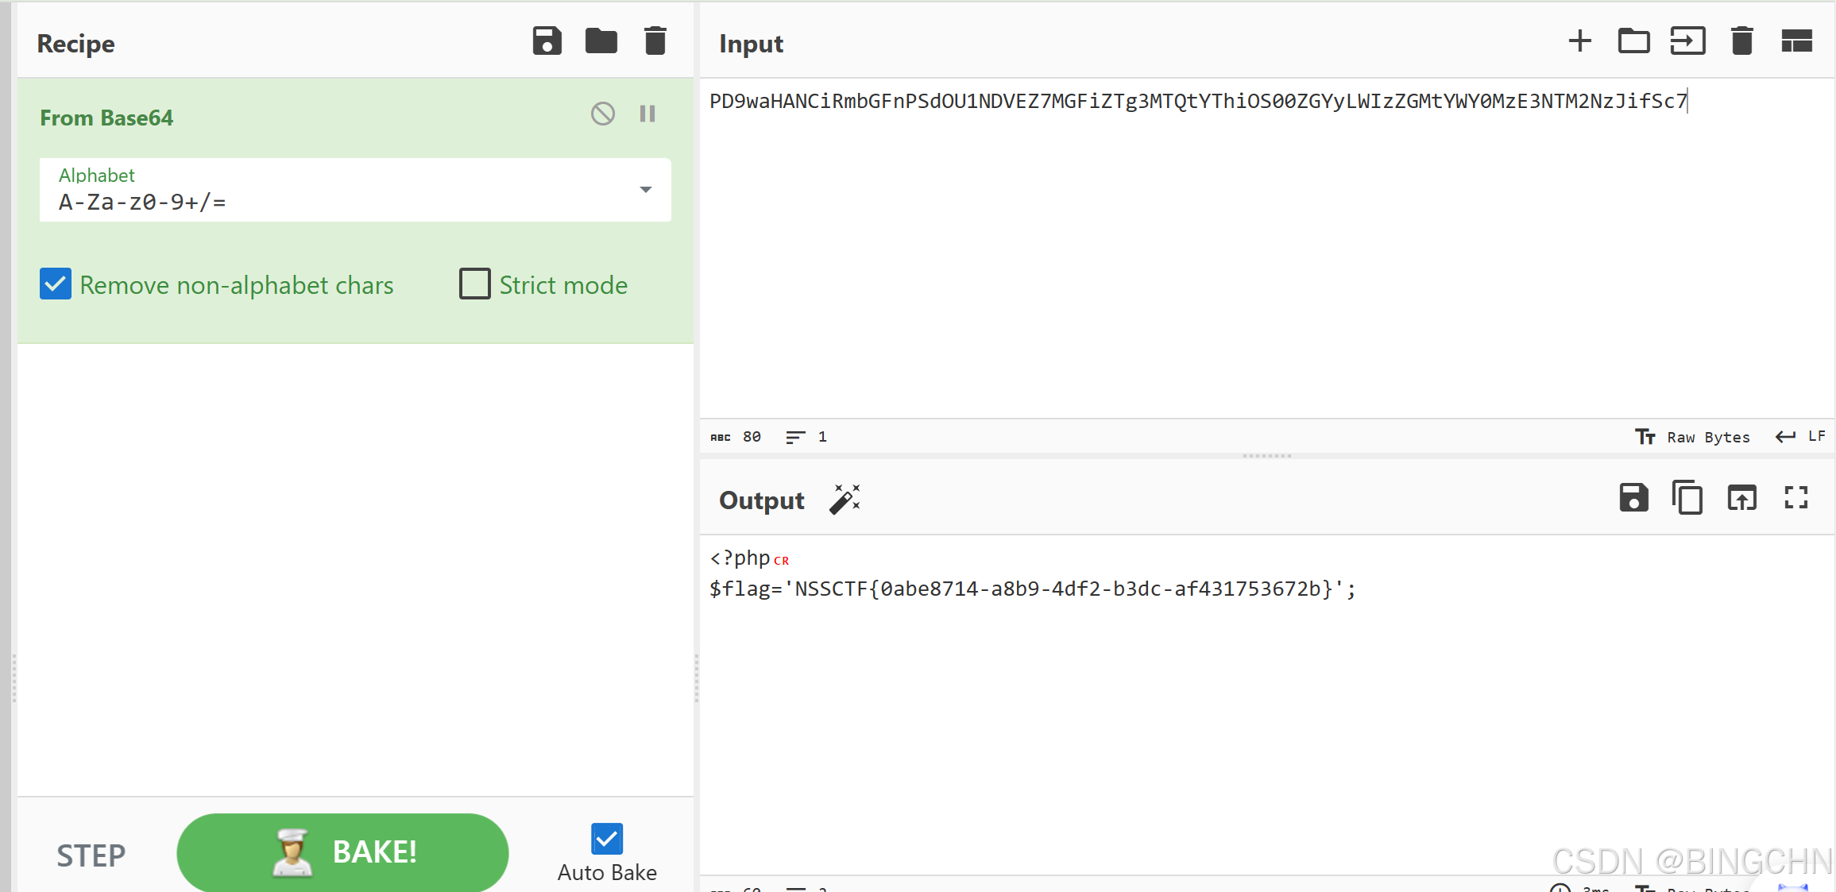Click the Output magic wand icon
This screenshot has width=1836, height=892.
click(x=845, y=500)
